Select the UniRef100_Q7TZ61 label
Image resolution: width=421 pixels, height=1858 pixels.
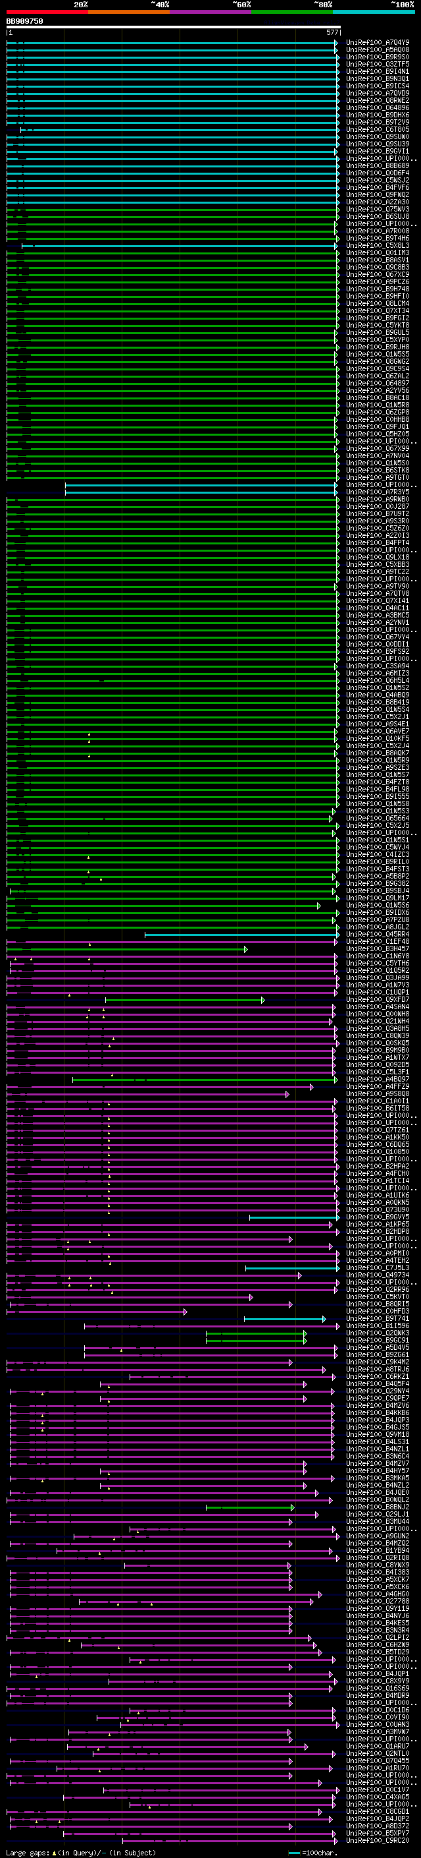[378, 1130]
